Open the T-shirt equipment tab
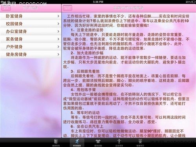 tap(98, 142)
